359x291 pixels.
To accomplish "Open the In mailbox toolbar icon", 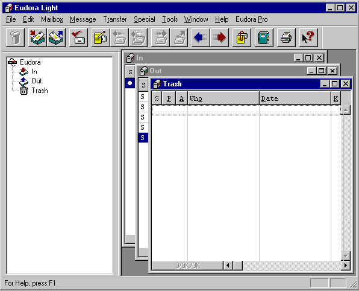I will (x=37, y=37).
